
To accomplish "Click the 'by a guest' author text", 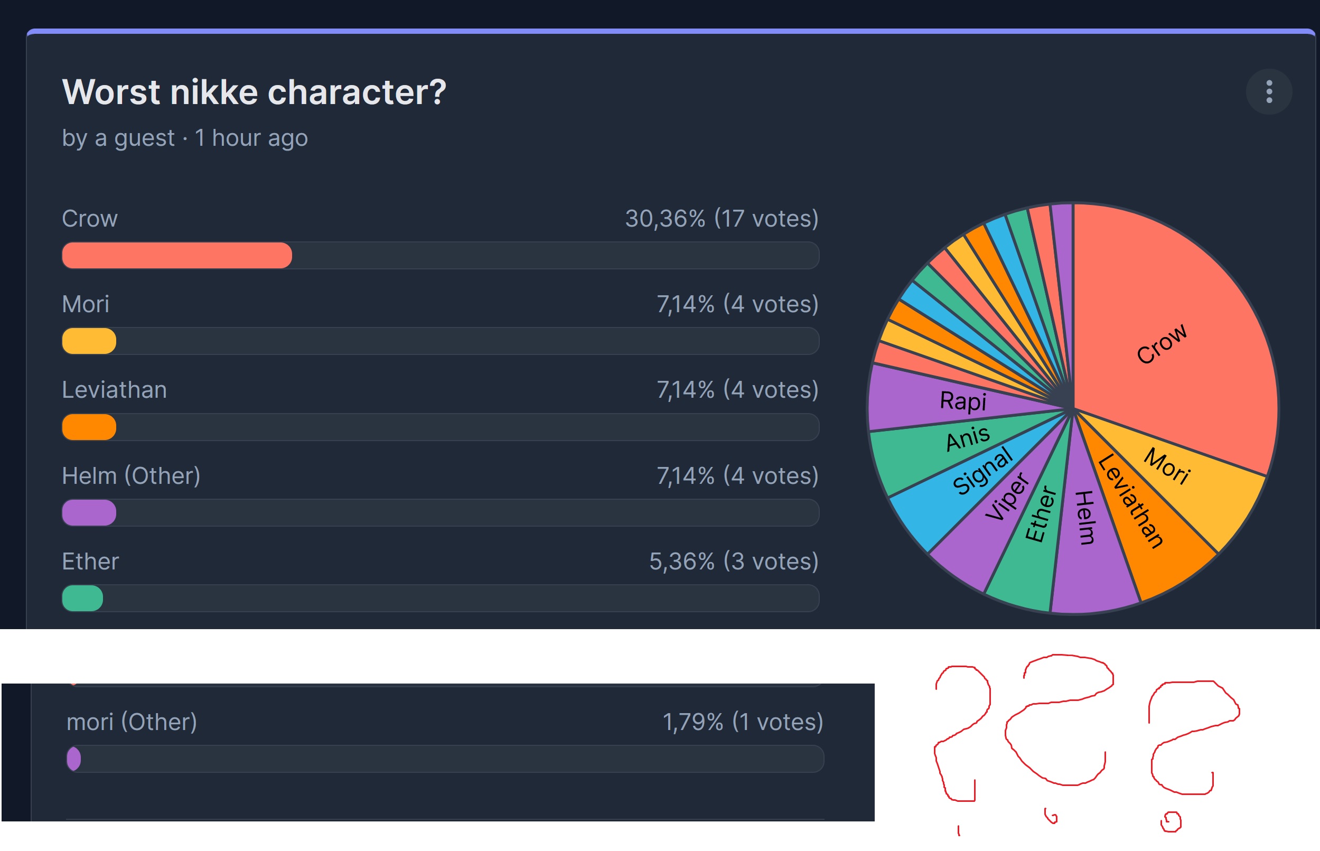I will [x=118, y=138].
